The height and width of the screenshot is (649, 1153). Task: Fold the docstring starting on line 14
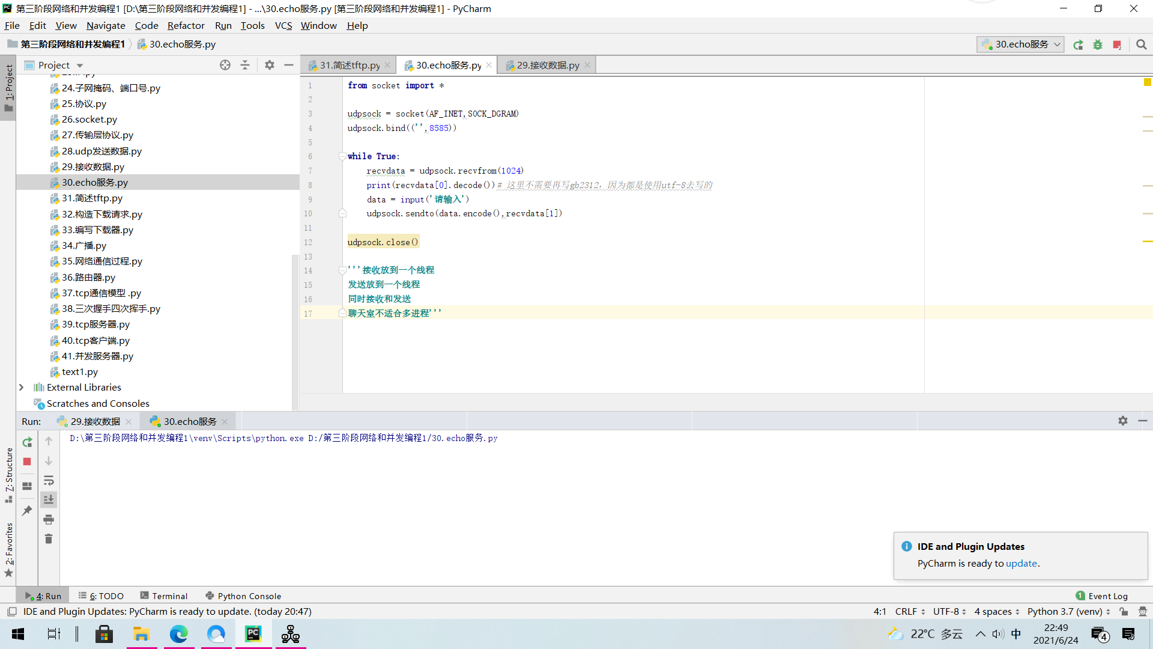click(342, 270)
